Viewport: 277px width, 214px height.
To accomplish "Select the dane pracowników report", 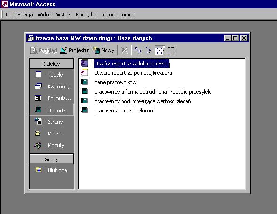I will pos(115,82).
